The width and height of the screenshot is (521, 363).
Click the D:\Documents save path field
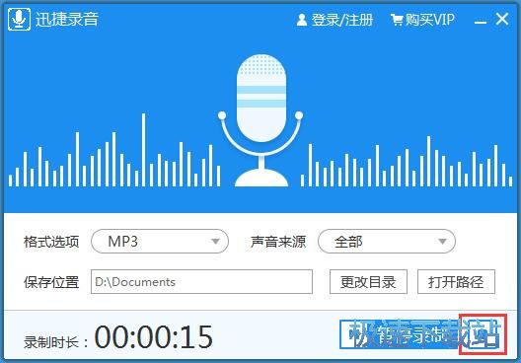point(201,282)
